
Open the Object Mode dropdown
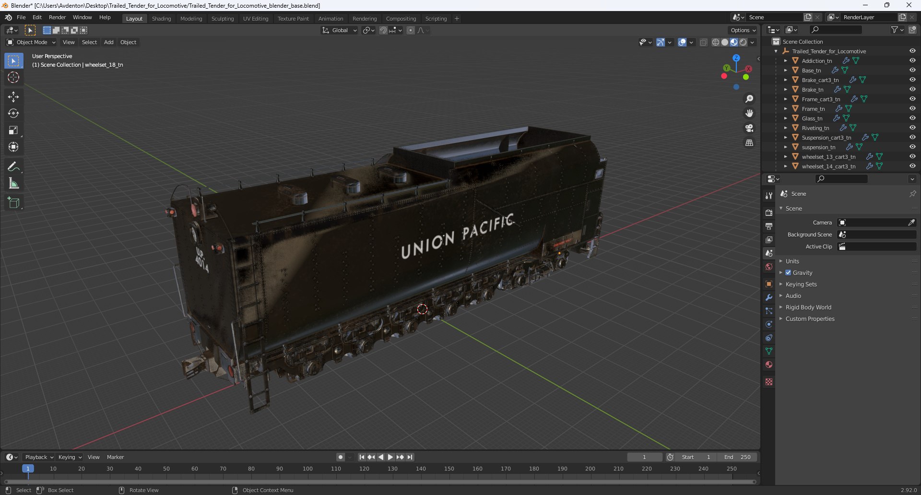point(31,42)
